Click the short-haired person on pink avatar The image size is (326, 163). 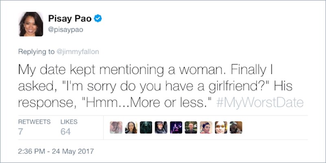206,127
